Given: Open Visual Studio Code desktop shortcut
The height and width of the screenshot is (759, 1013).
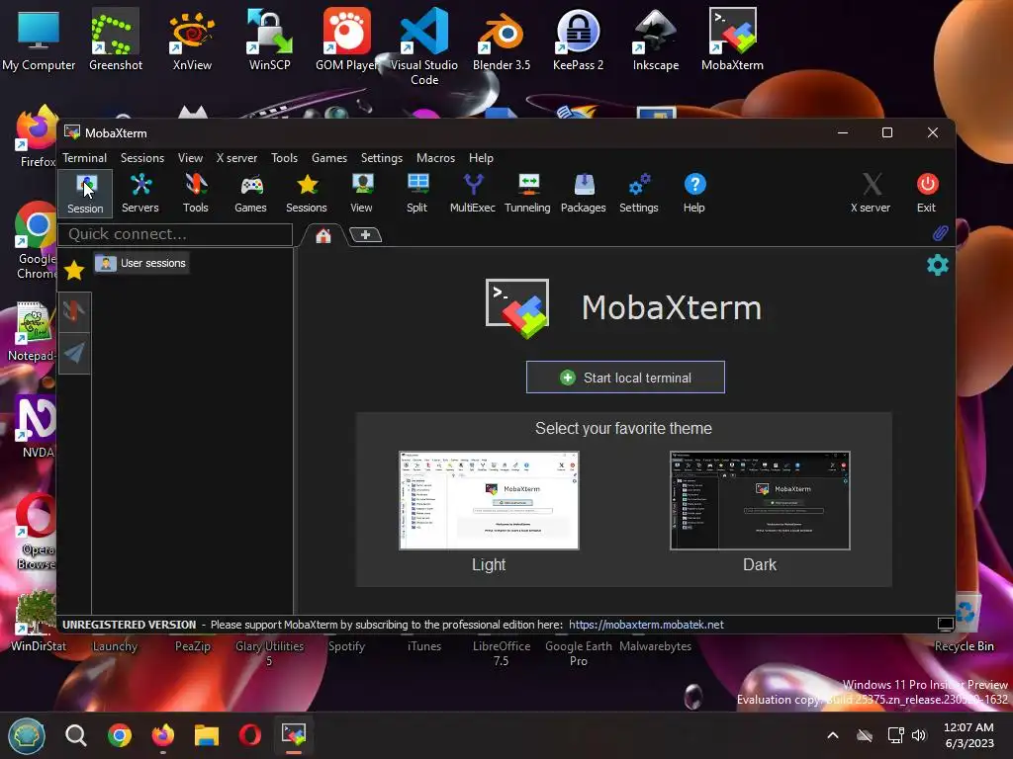Looking at the screenshot, I should [x=423, y=46].
